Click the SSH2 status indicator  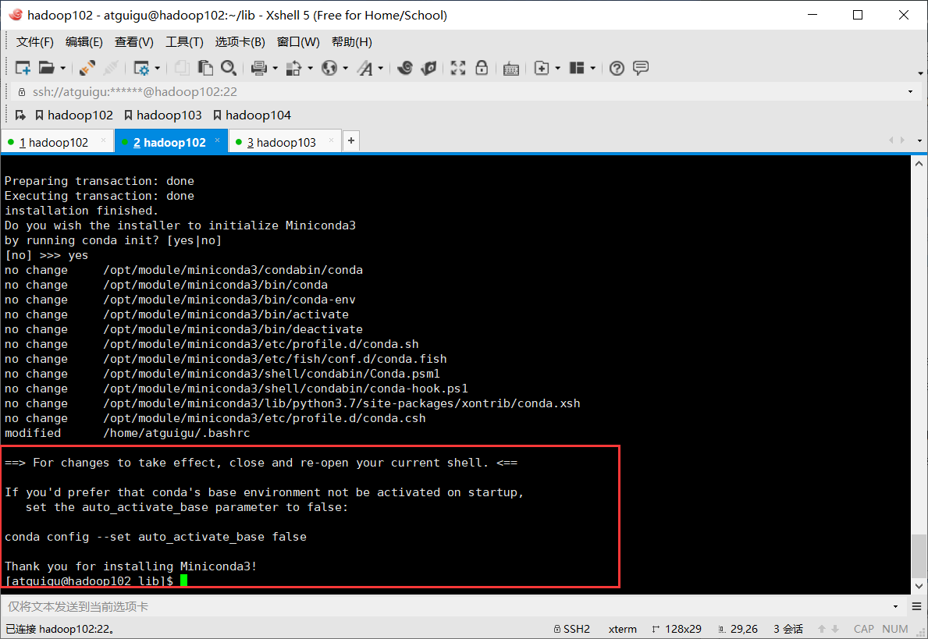(572, 629)
